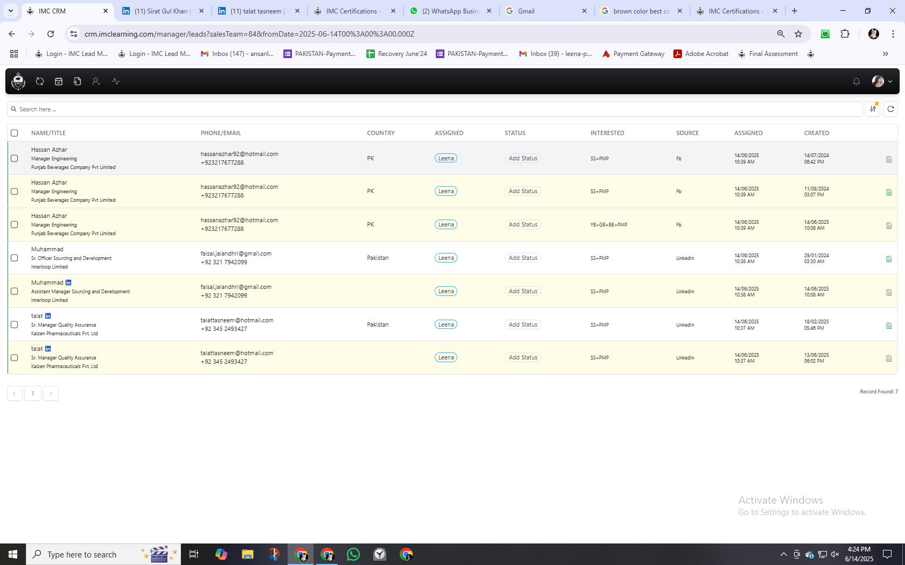
Task: Add Status for Muhammad Sr. Officer row
Action: pos(523,258)
